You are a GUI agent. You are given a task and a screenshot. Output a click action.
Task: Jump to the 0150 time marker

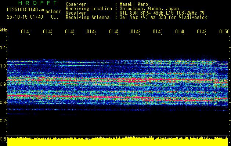click(224, 32)
